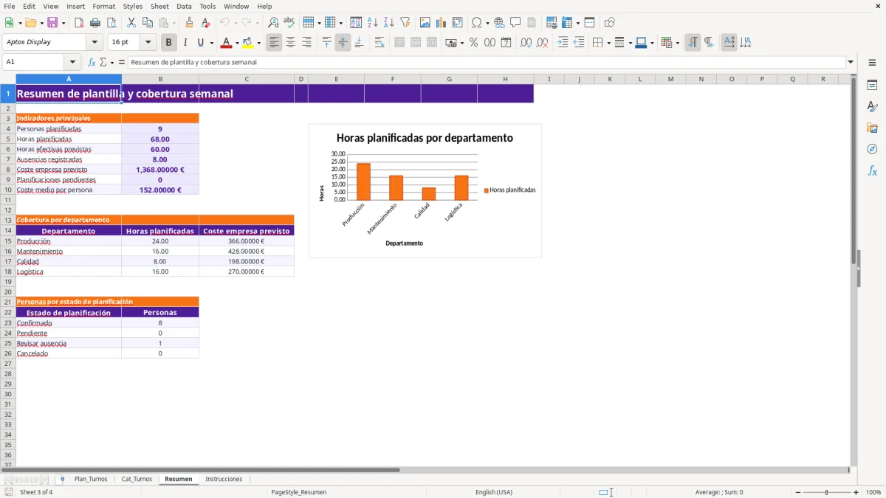Sort the data ascending
The image size is (886, 498).
tap(373, 23)
